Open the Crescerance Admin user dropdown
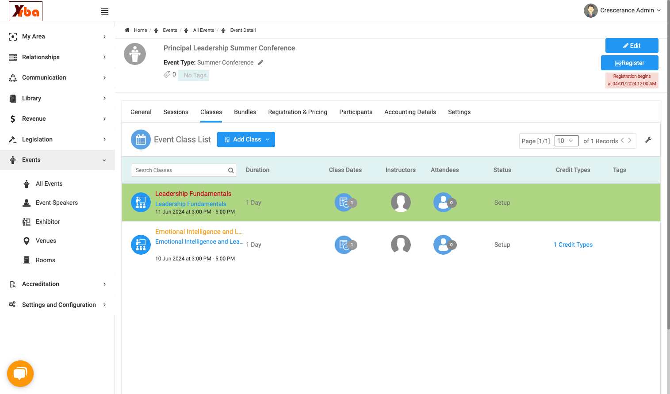Image resolution: width=670 pixels, height=394 pixels. click(630, 10)
